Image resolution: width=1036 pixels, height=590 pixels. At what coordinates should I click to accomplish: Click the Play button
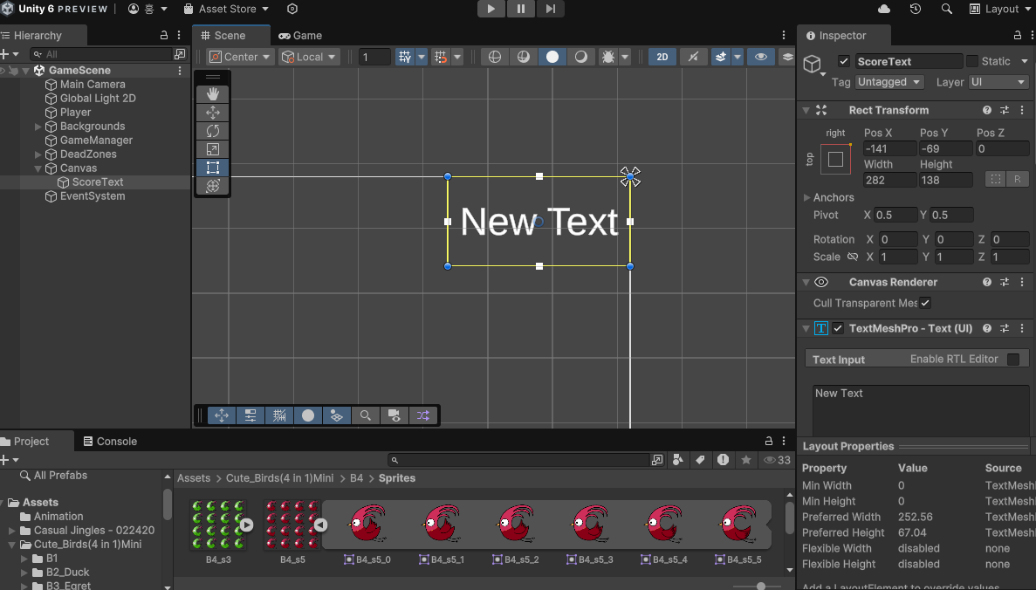pyautogui.click(x=491, y=10)
